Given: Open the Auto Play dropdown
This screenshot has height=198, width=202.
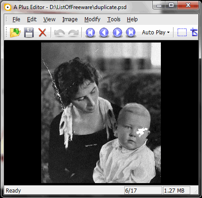Looking at the screenshot, I should pyautogui.click(x=155, y=33).
